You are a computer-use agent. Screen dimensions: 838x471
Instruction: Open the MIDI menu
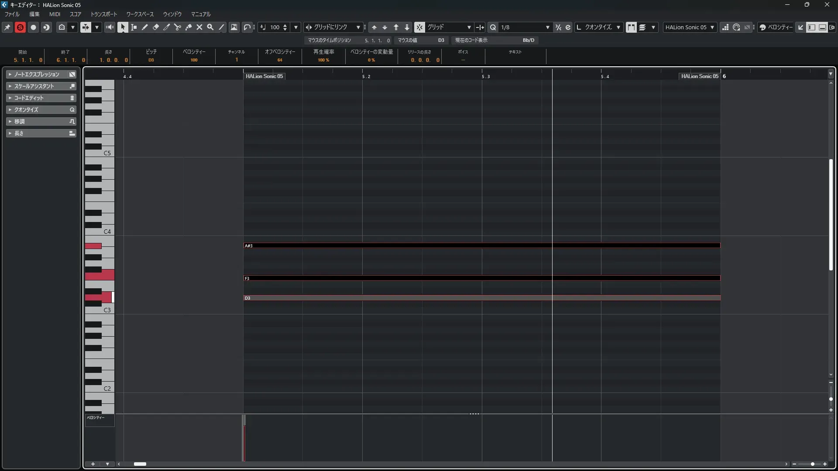55,14
